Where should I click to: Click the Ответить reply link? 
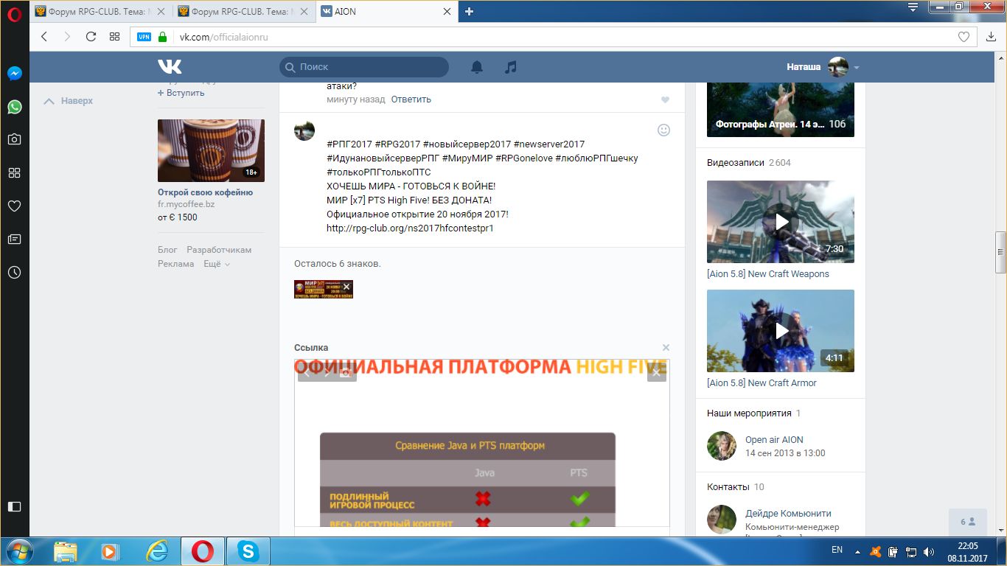pos(411,99)
